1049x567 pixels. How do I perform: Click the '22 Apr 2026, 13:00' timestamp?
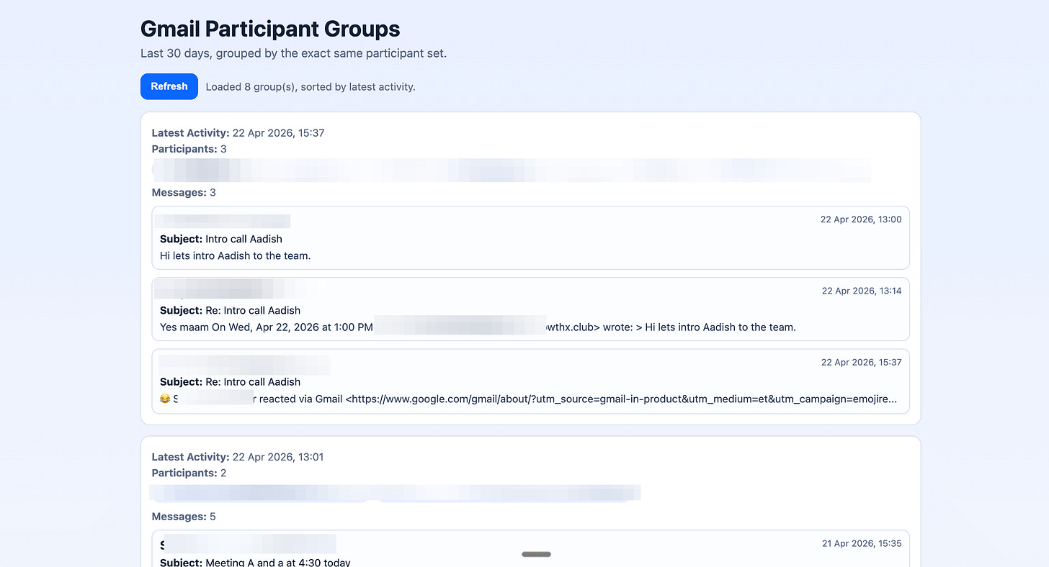(861, 219)
